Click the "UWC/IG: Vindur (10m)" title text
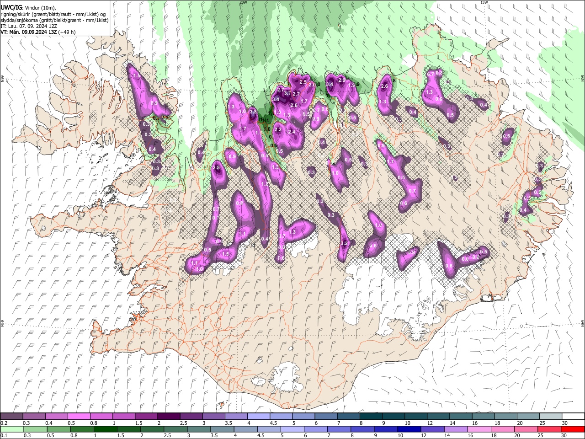Image resolution: width=585 pixels, height=439 pixels. click(28, 7)
